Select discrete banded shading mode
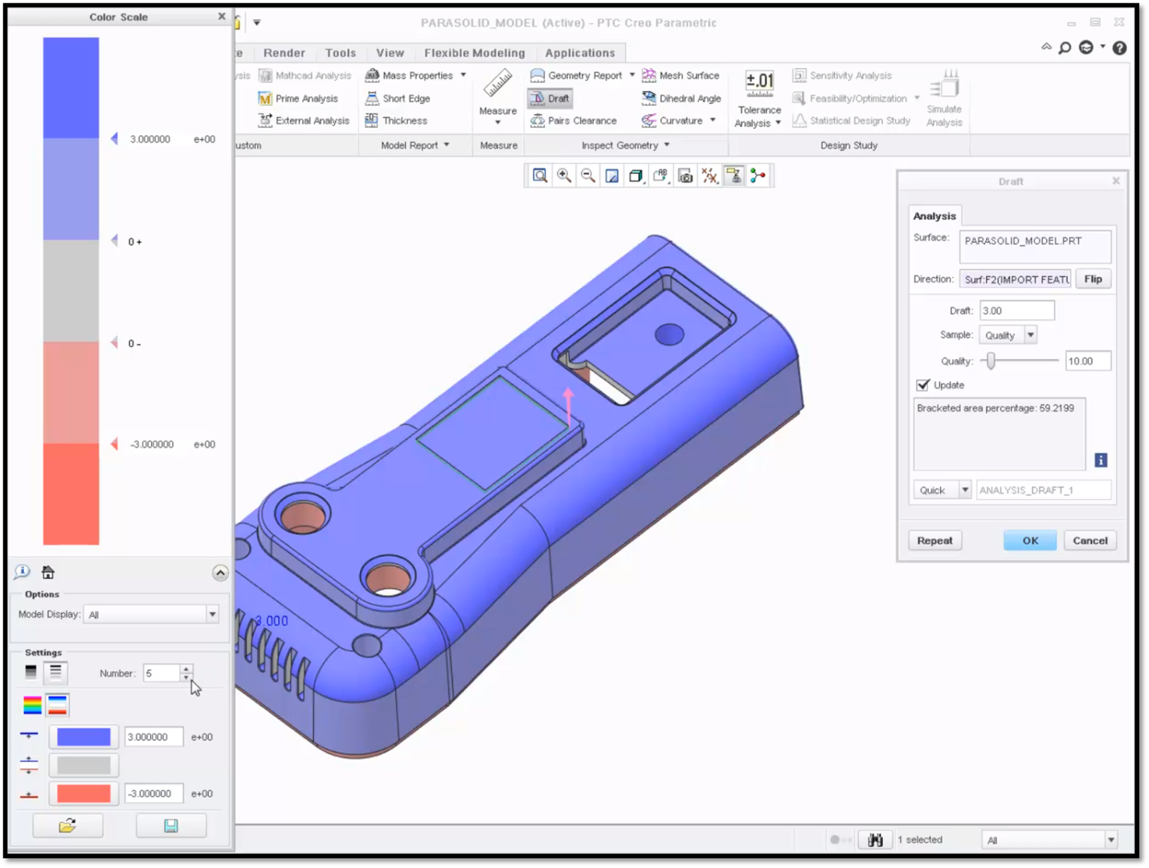 [55, 672]
